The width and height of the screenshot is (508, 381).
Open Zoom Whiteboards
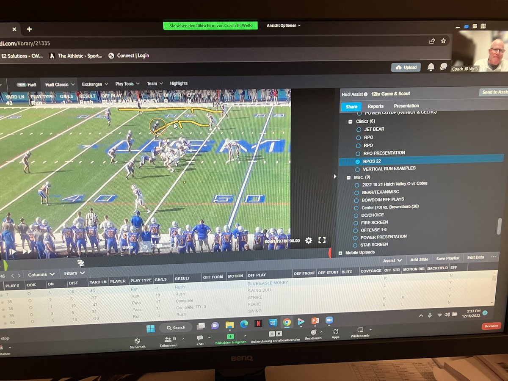pos(360,332)
